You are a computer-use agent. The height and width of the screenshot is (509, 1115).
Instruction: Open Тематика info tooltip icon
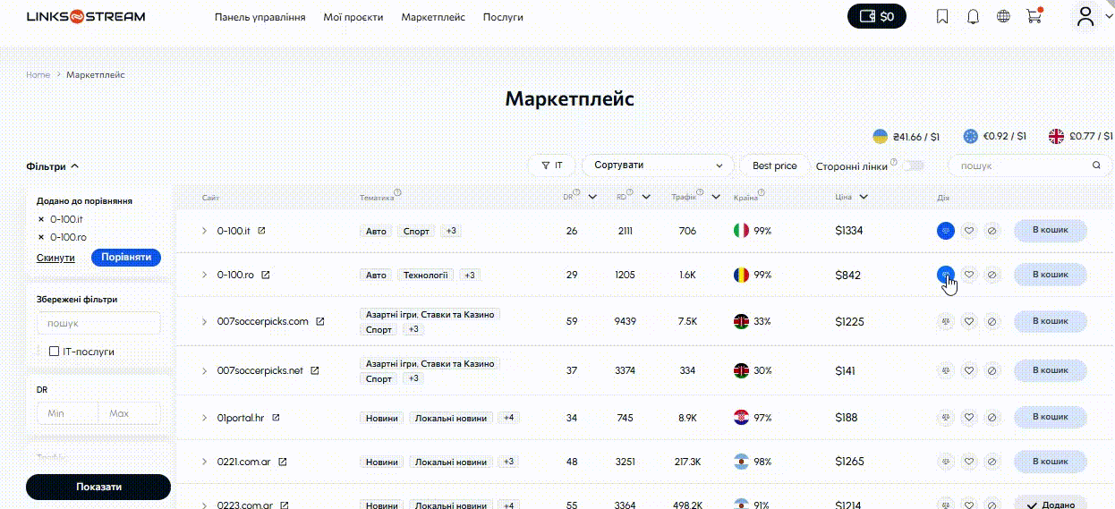pyautogui.click(x=397, y=193)
